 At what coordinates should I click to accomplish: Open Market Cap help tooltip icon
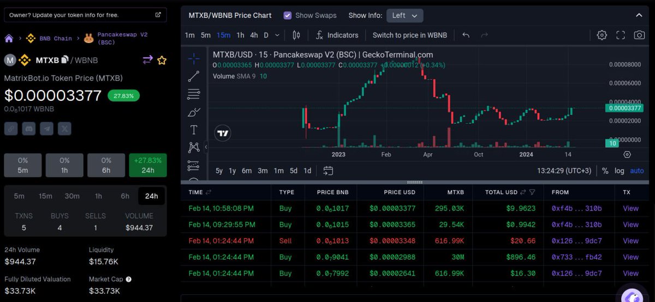(x=128, y=279)
